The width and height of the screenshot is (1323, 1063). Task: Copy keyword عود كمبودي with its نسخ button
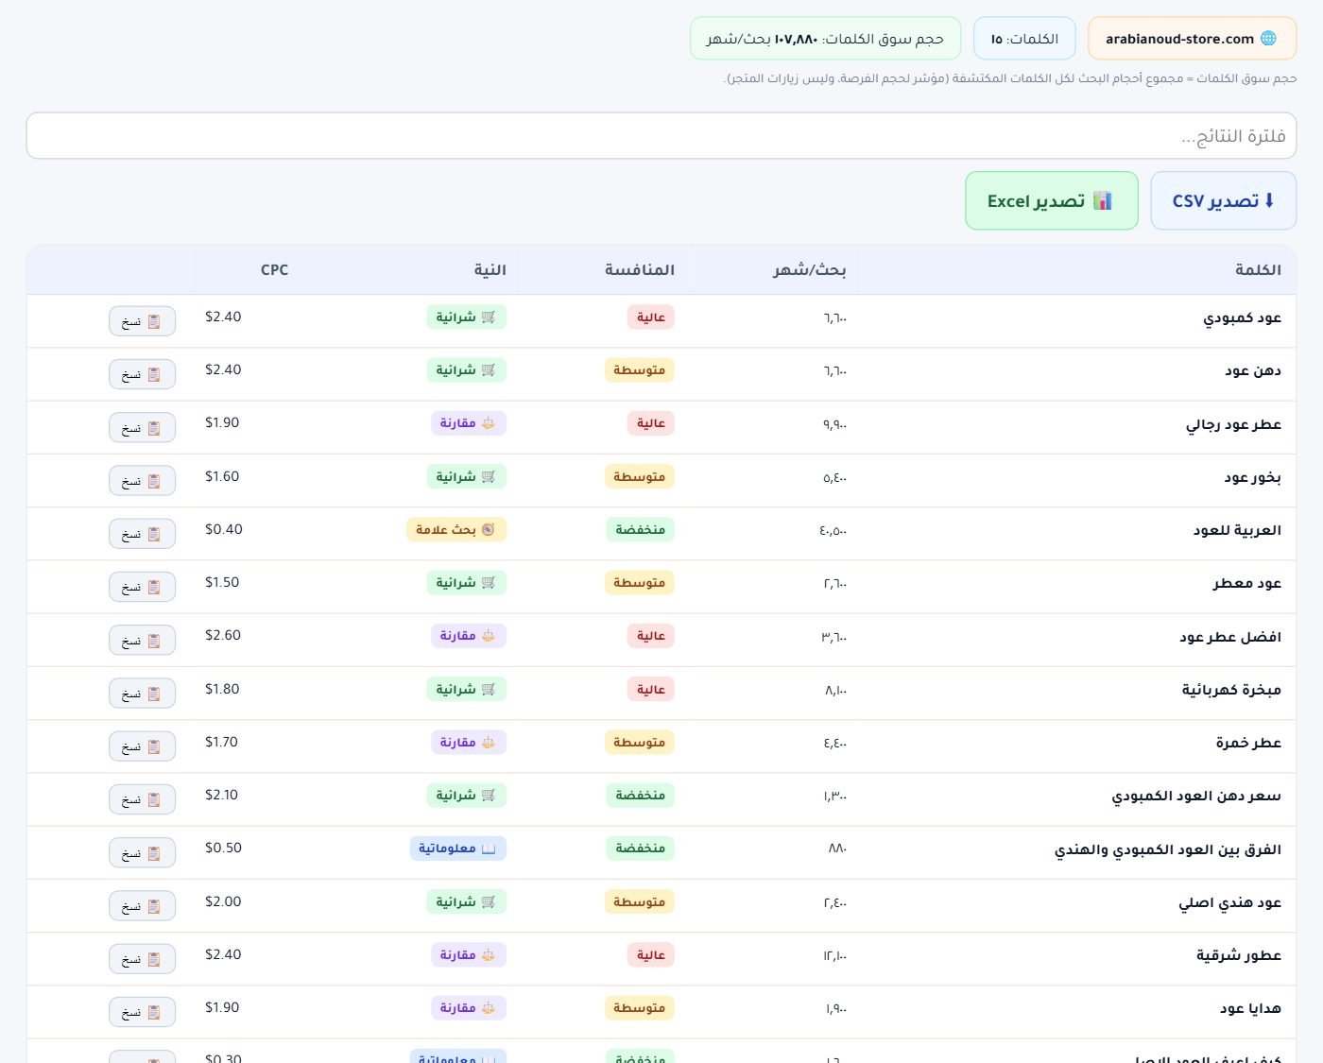(x=143, y=321)
